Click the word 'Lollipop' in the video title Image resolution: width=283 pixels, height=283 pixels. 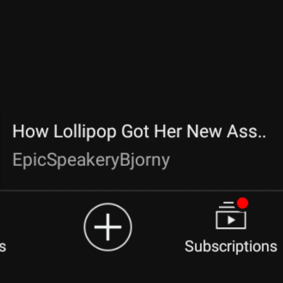[85, 132]
